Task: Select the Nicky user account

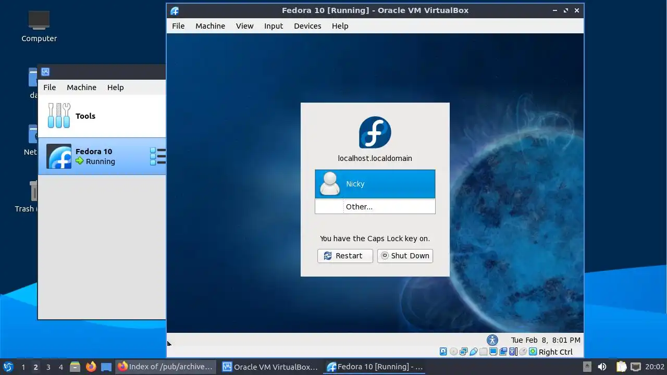Action: click(375, 184)
